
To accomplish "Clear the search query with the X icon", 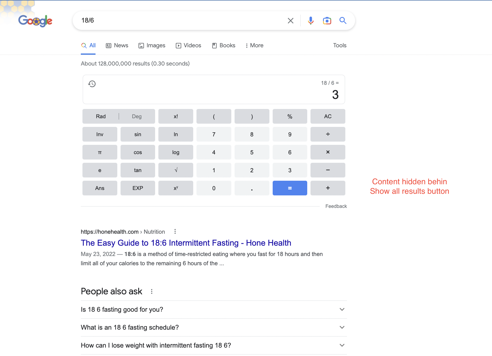I will (x=290, y=20).
